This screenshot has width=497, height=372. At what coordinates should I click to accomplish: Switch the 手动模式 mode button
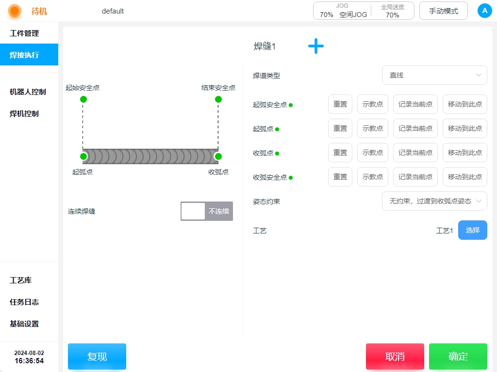coord(443,11)
